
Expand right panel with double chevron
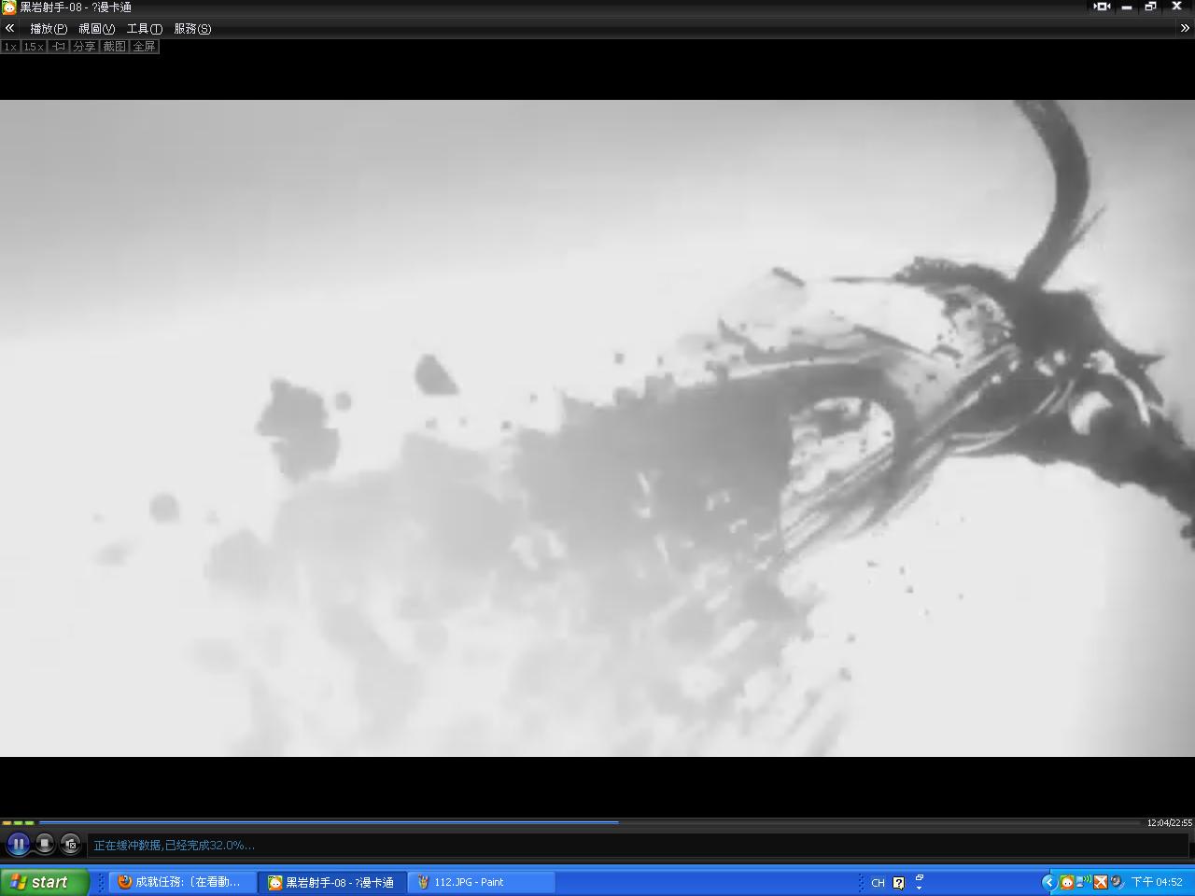(x=1185, y=28)
